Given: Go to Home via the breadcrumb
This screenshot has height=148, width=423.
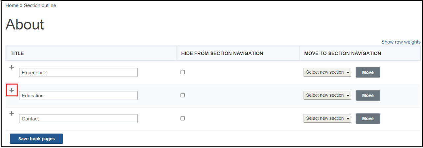Looking at the screenshot, I should tap(12, 6).
